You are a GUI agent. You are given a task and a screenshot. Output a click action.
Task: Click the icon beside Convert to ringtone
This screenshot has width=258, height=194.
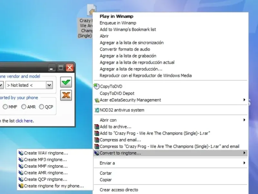(97, 153)
